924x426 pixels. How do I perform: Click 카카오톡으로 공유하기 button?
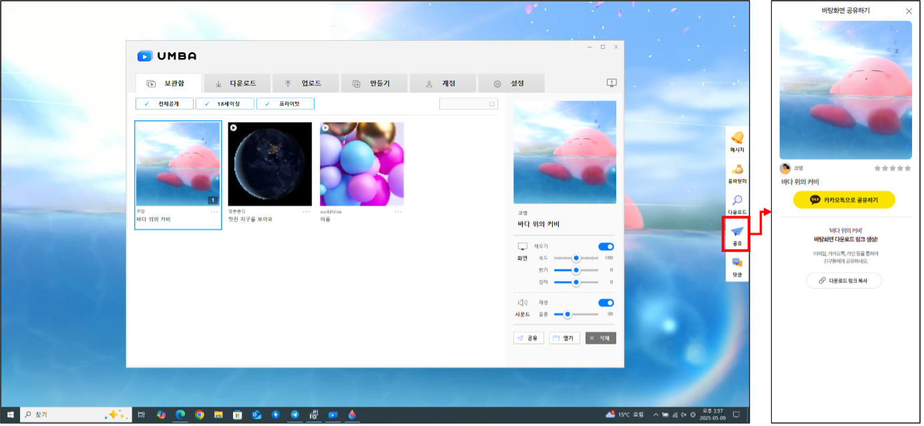pos(844,200)
